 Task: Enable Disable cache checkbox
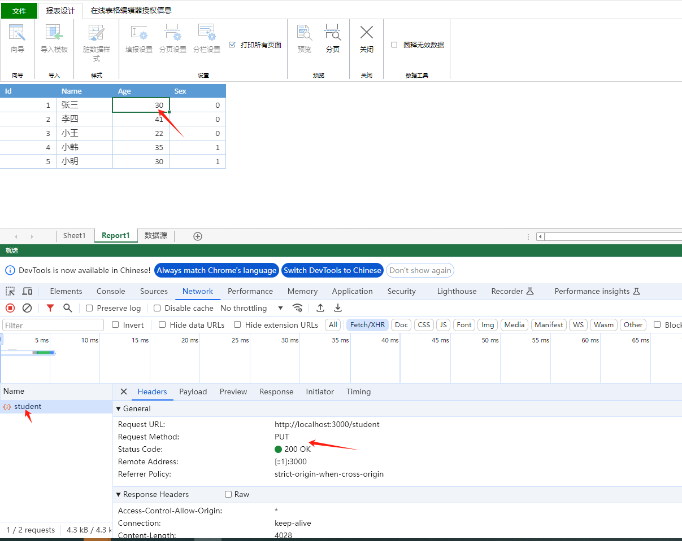pos(158,308)
